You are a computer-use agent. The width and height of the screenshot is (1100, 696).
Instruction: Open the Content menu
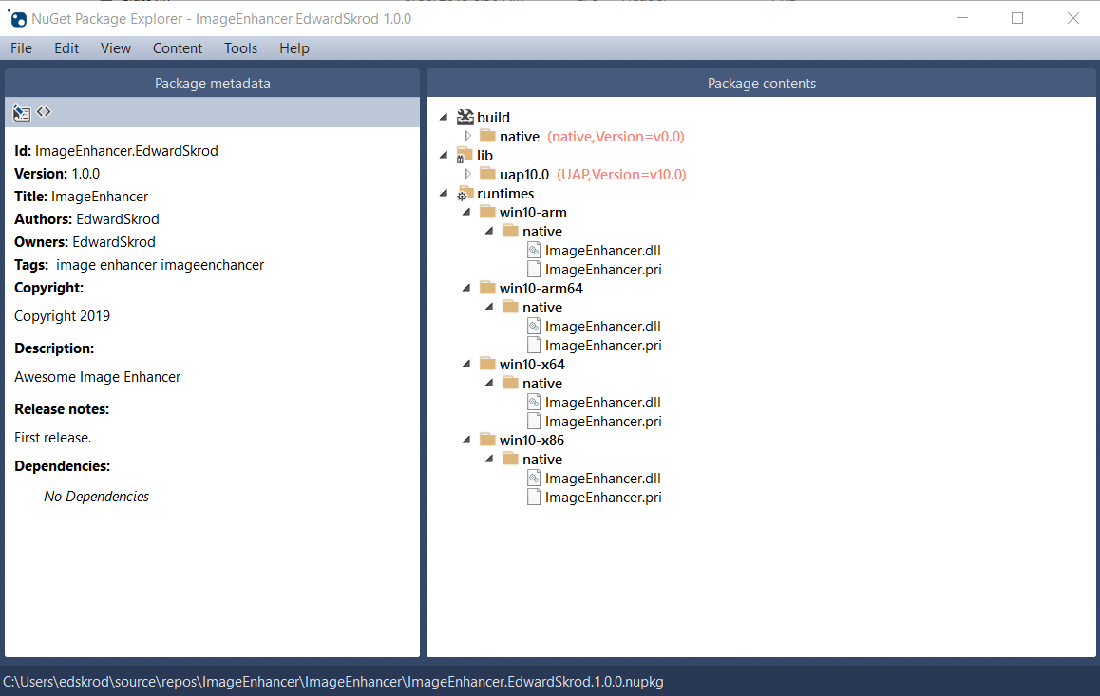pyautogui.click(x=178, y=47)
